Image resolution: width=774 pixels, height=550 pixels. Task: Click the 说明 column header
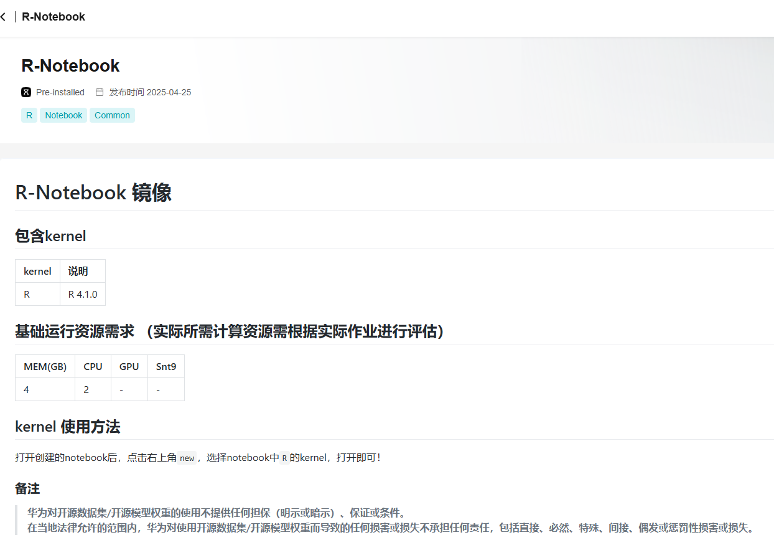83,271
